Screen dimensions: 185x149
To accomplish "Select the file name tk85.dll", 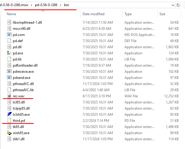I will 18,127.
